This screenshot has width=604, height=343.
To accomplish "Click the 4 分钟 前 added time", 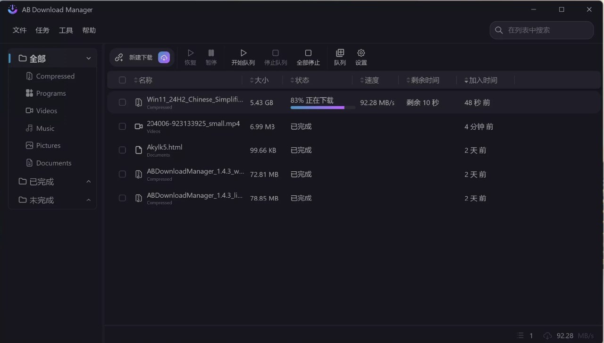I will point(478,126).
